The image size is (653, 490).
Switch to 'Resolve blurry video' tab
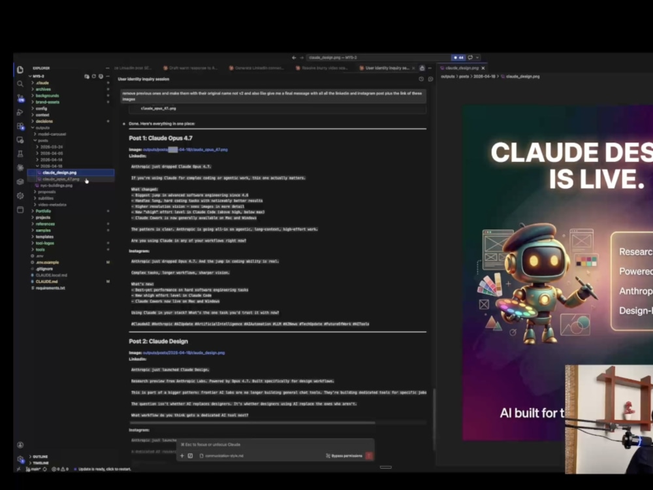pyautogui.click(x=321, y=68)
